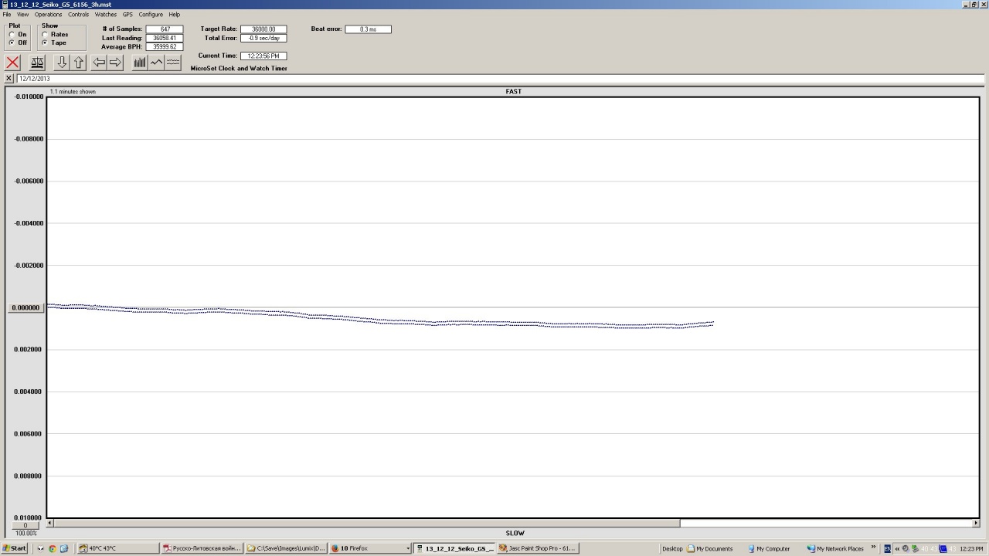Click the red X delete icon

pos(12,63)
